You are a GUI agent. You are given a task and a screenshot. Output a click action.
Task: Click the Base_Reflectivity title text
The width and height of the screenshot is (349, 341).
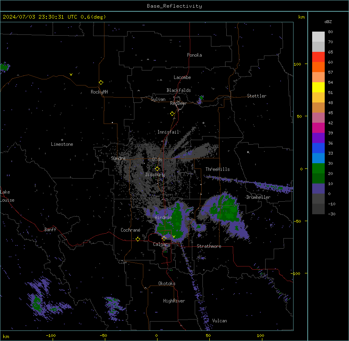[x=174, y=6]
